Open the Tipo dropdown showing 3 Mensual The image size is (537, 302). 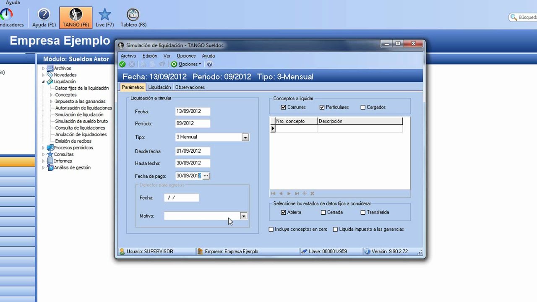point(245,137)
